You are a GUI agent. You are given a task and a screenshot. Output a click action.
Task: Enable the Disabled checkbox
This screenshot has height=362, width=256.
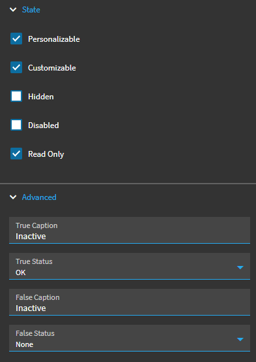tap(16, 125)
